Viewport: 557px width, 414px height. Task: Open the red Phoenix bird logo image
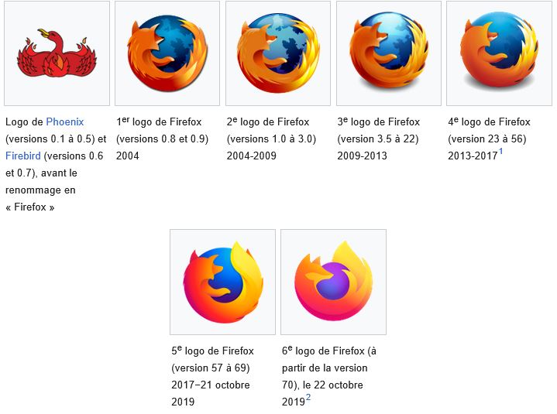[x=57, y=53]
